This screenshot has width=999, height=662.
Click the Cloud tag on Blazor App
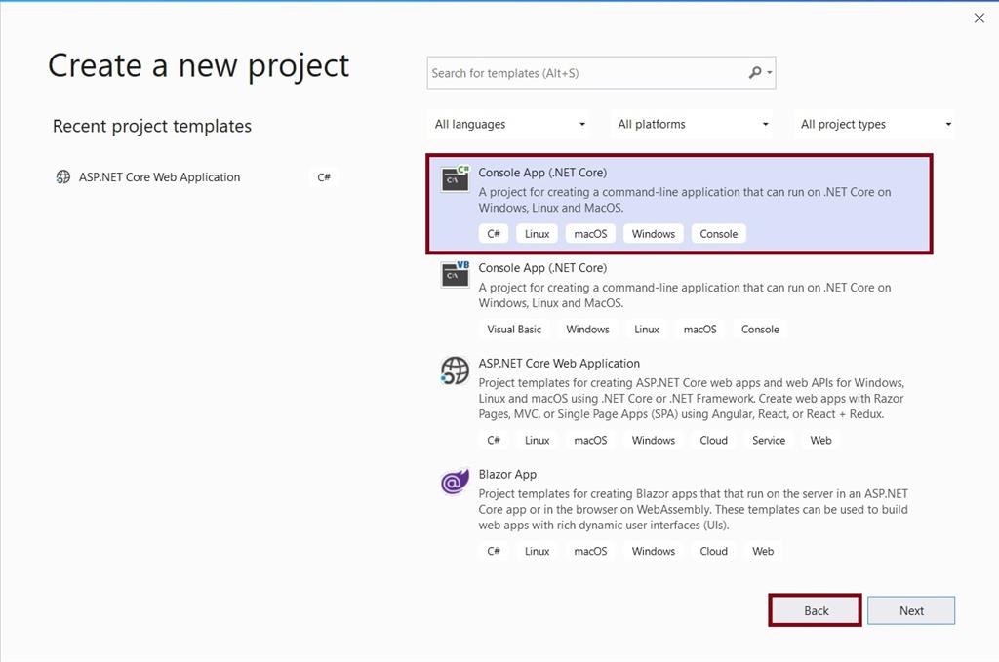coord(713,551)
